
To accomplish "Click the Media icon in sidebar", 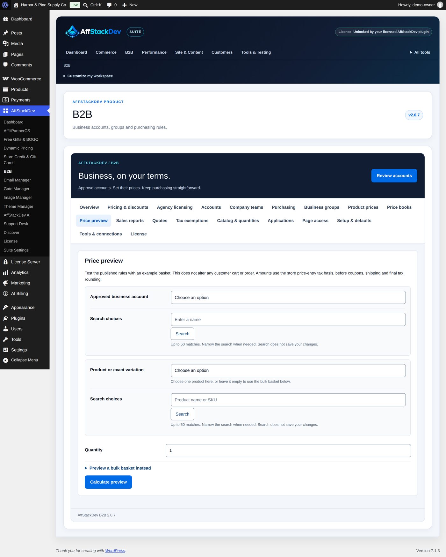I will point(5,43).
